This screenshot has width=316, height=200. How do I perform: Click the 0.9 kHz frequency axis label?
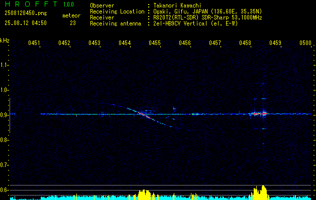coord(4,115)
